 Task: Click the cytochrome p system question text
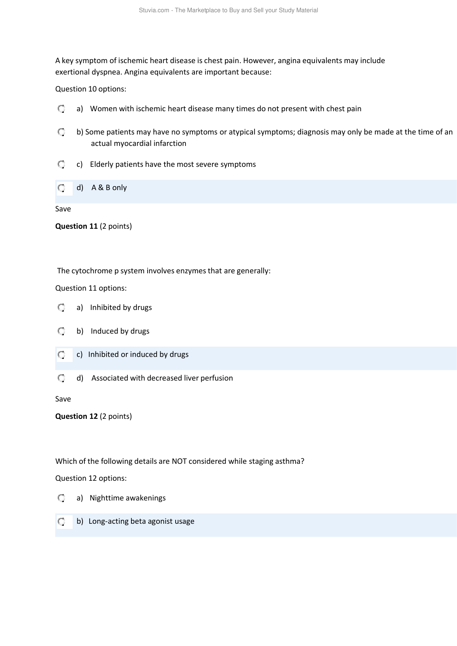tap(164, 271)
